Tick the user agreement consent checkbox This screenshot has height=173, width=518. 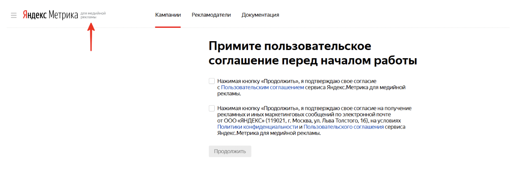click(212, 81)
